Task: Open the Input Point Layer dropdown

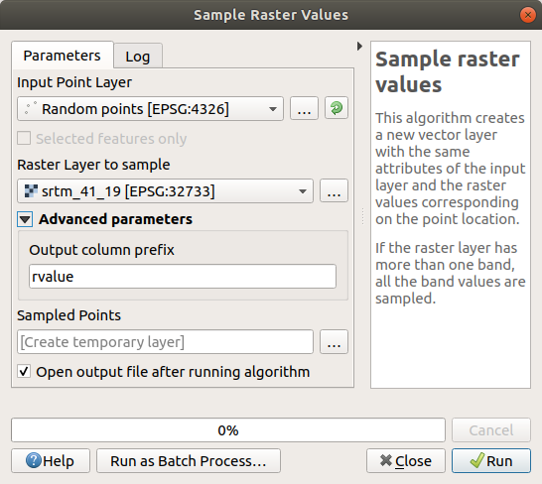Action: [150, 109]
